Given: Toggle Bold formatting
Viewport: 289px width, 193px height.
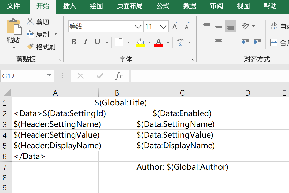Looking at the screenshot, I should click(x=74, y=42).
